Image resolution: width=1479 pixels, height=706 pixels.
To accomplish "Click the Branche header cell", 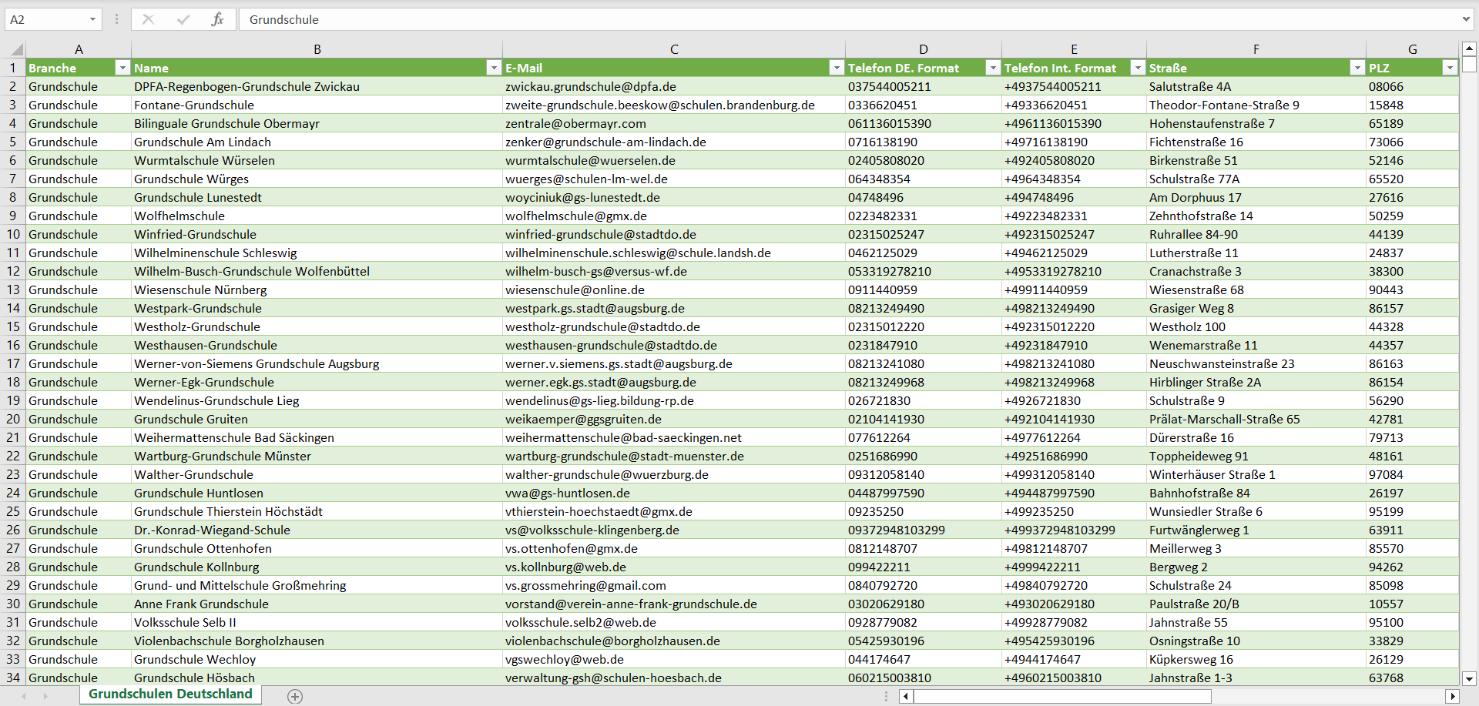I will (79, 68).
